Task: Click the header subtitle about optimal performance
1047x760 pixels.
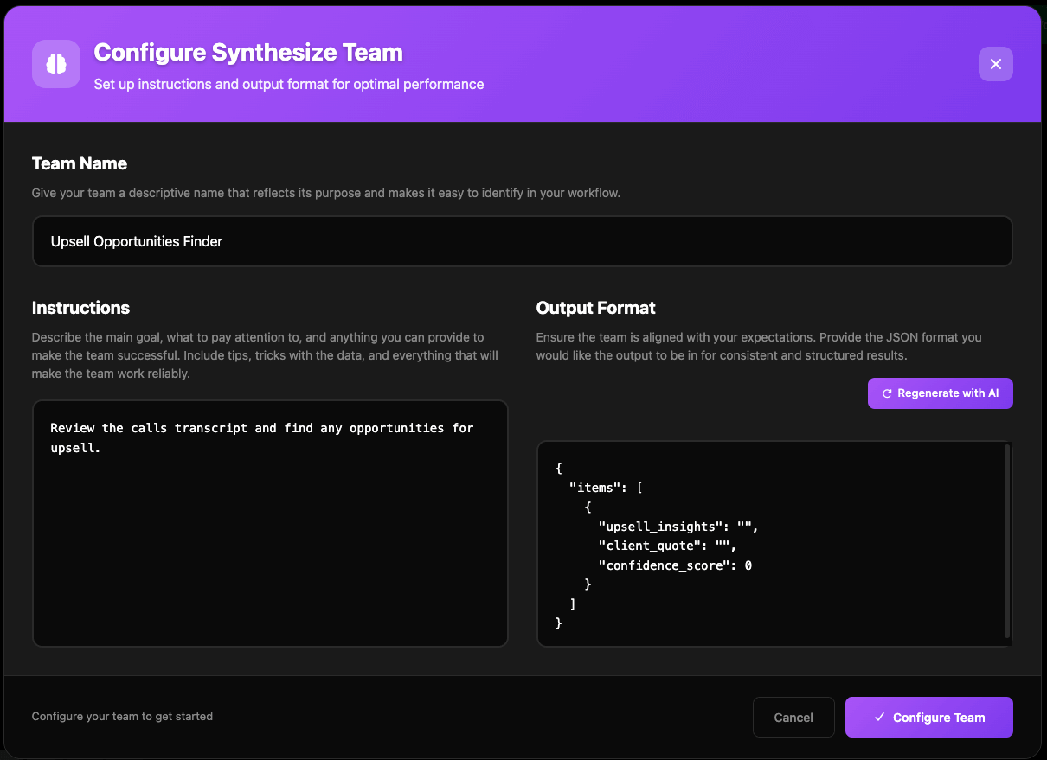Action: pyautogui.click(x=288, y=84)
